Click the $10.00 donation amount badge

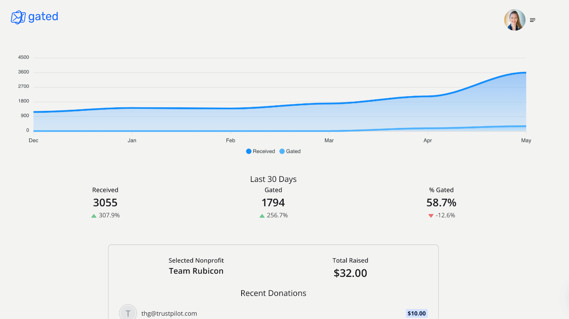pos(416,313)
